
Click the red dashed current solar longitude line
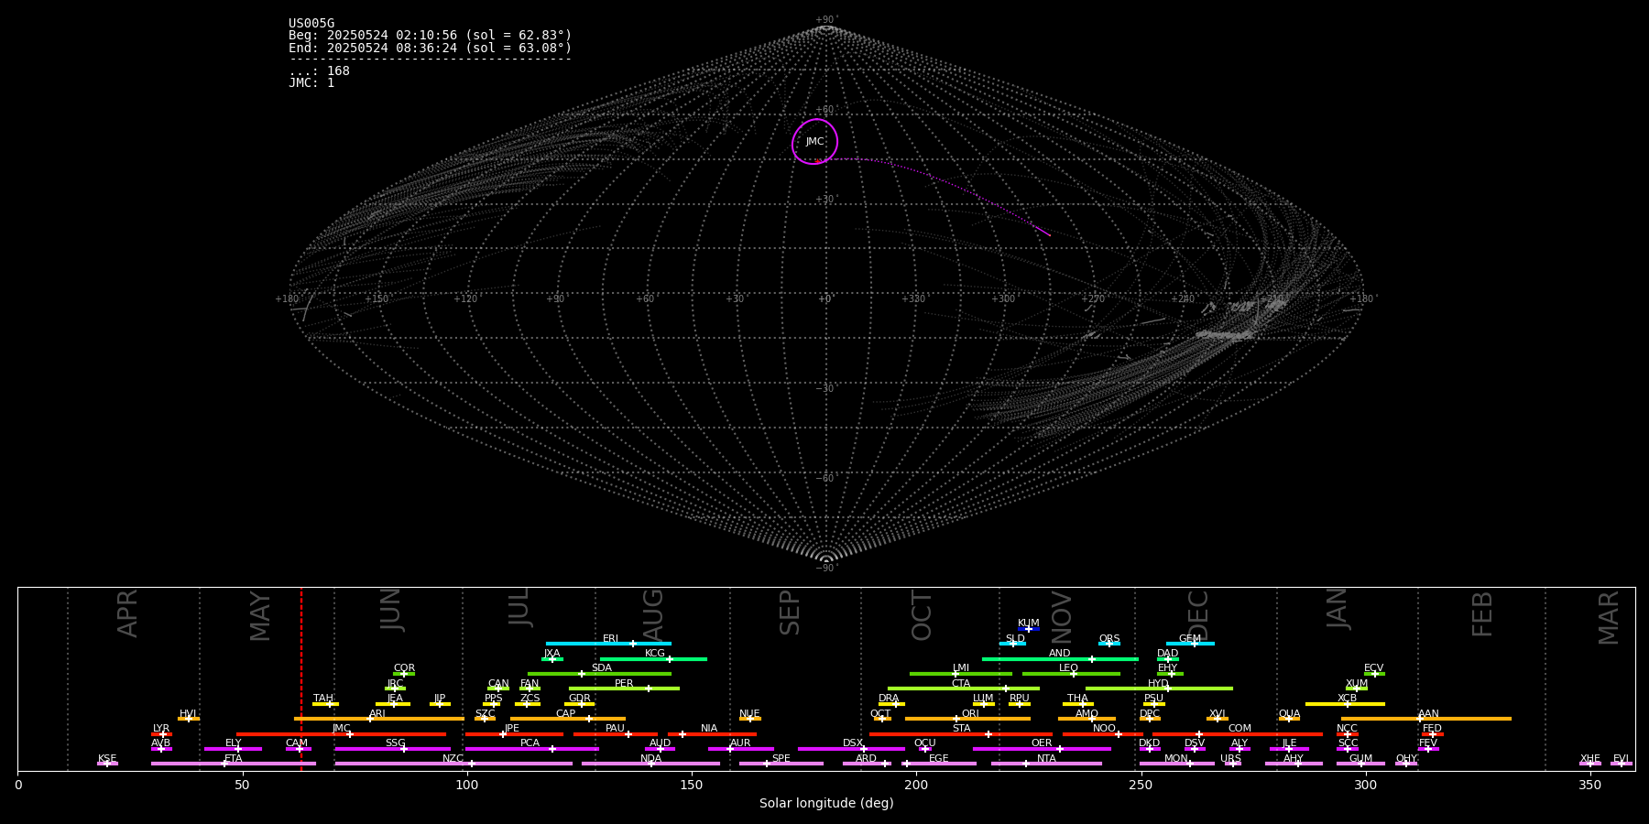pos(301,678)
